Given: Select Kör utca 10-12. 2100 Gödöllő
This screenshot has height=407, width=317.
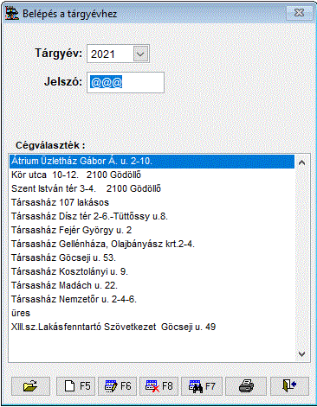Looking at the screenshot, I should click(x=152, y=175).
